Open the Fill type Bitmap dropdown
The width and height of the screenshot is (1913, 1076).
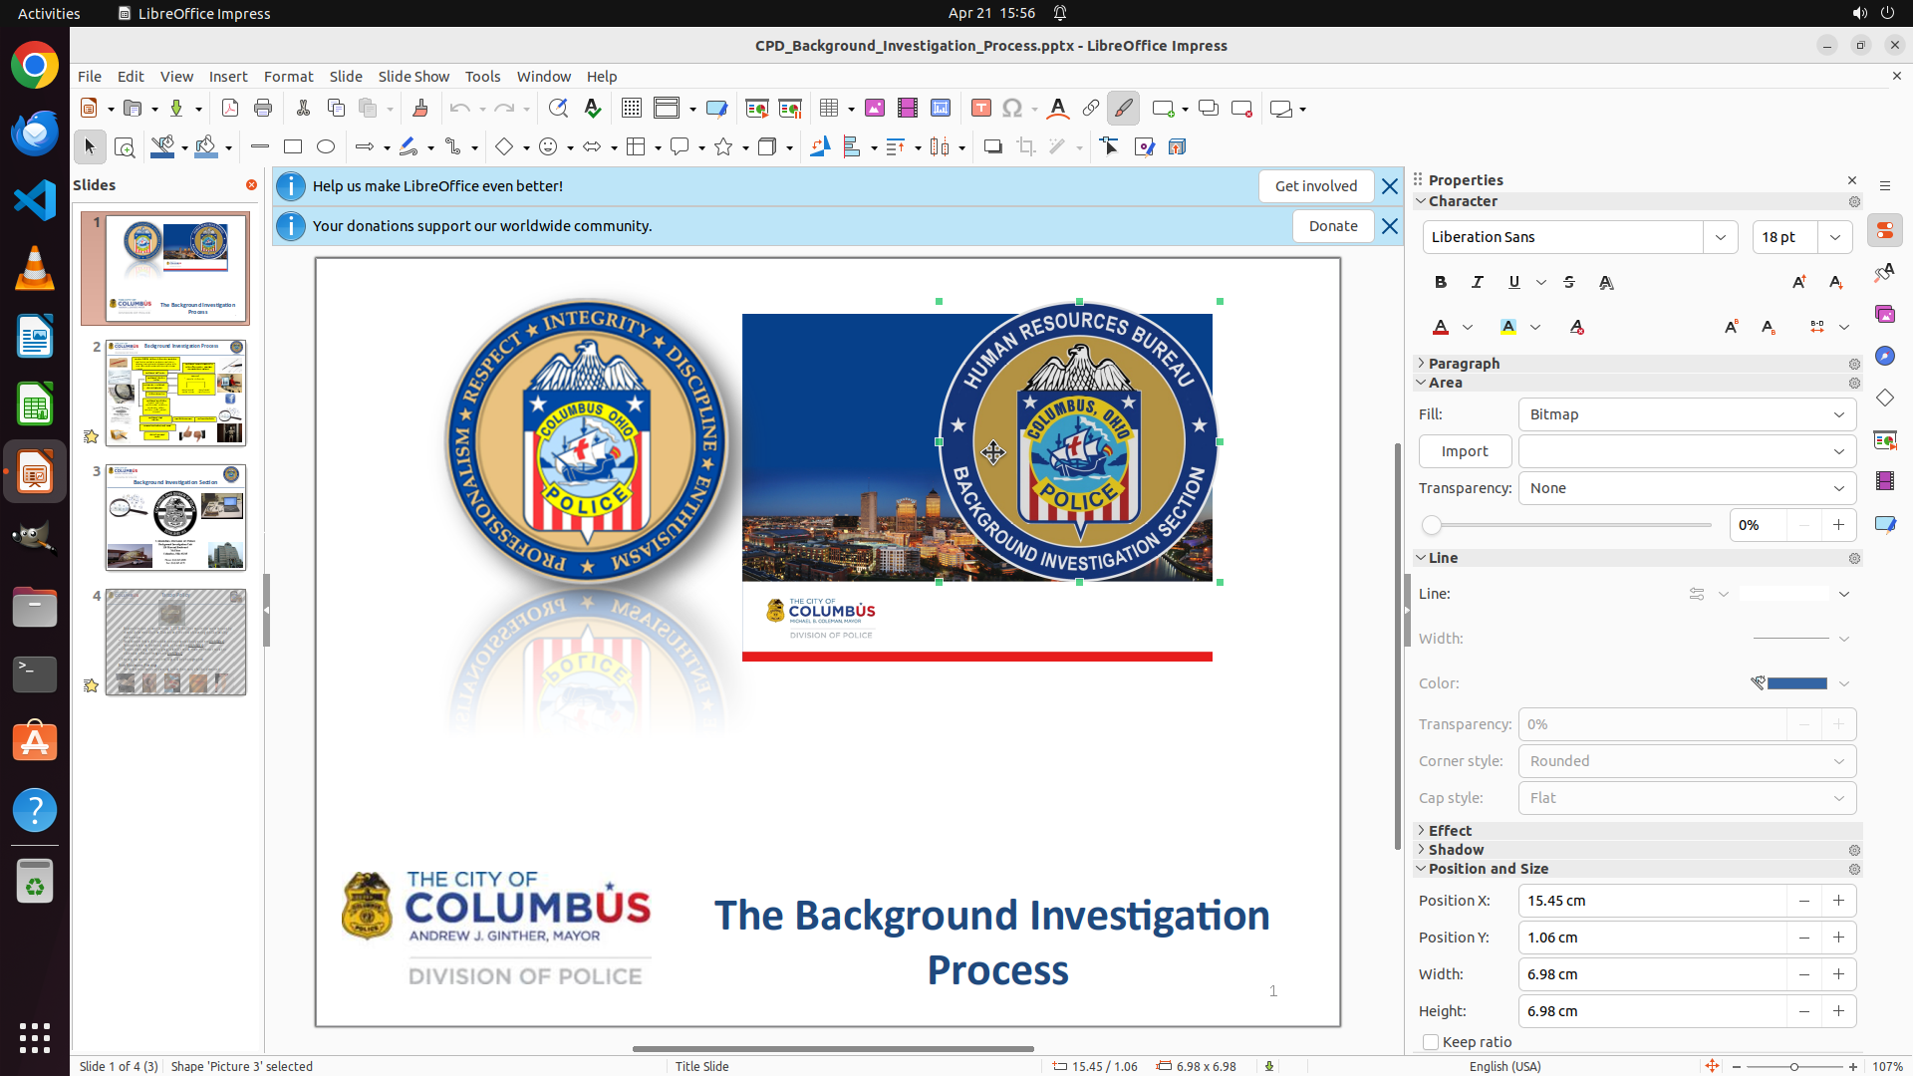(x=1687, y=414)
